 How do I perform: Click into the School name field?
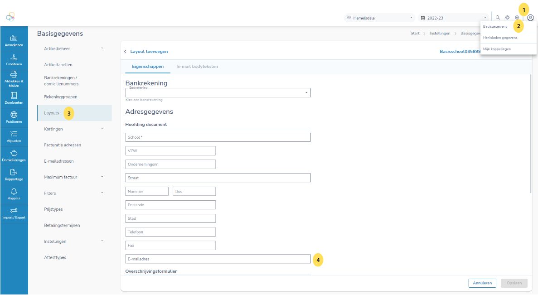[x=218, y=137]
